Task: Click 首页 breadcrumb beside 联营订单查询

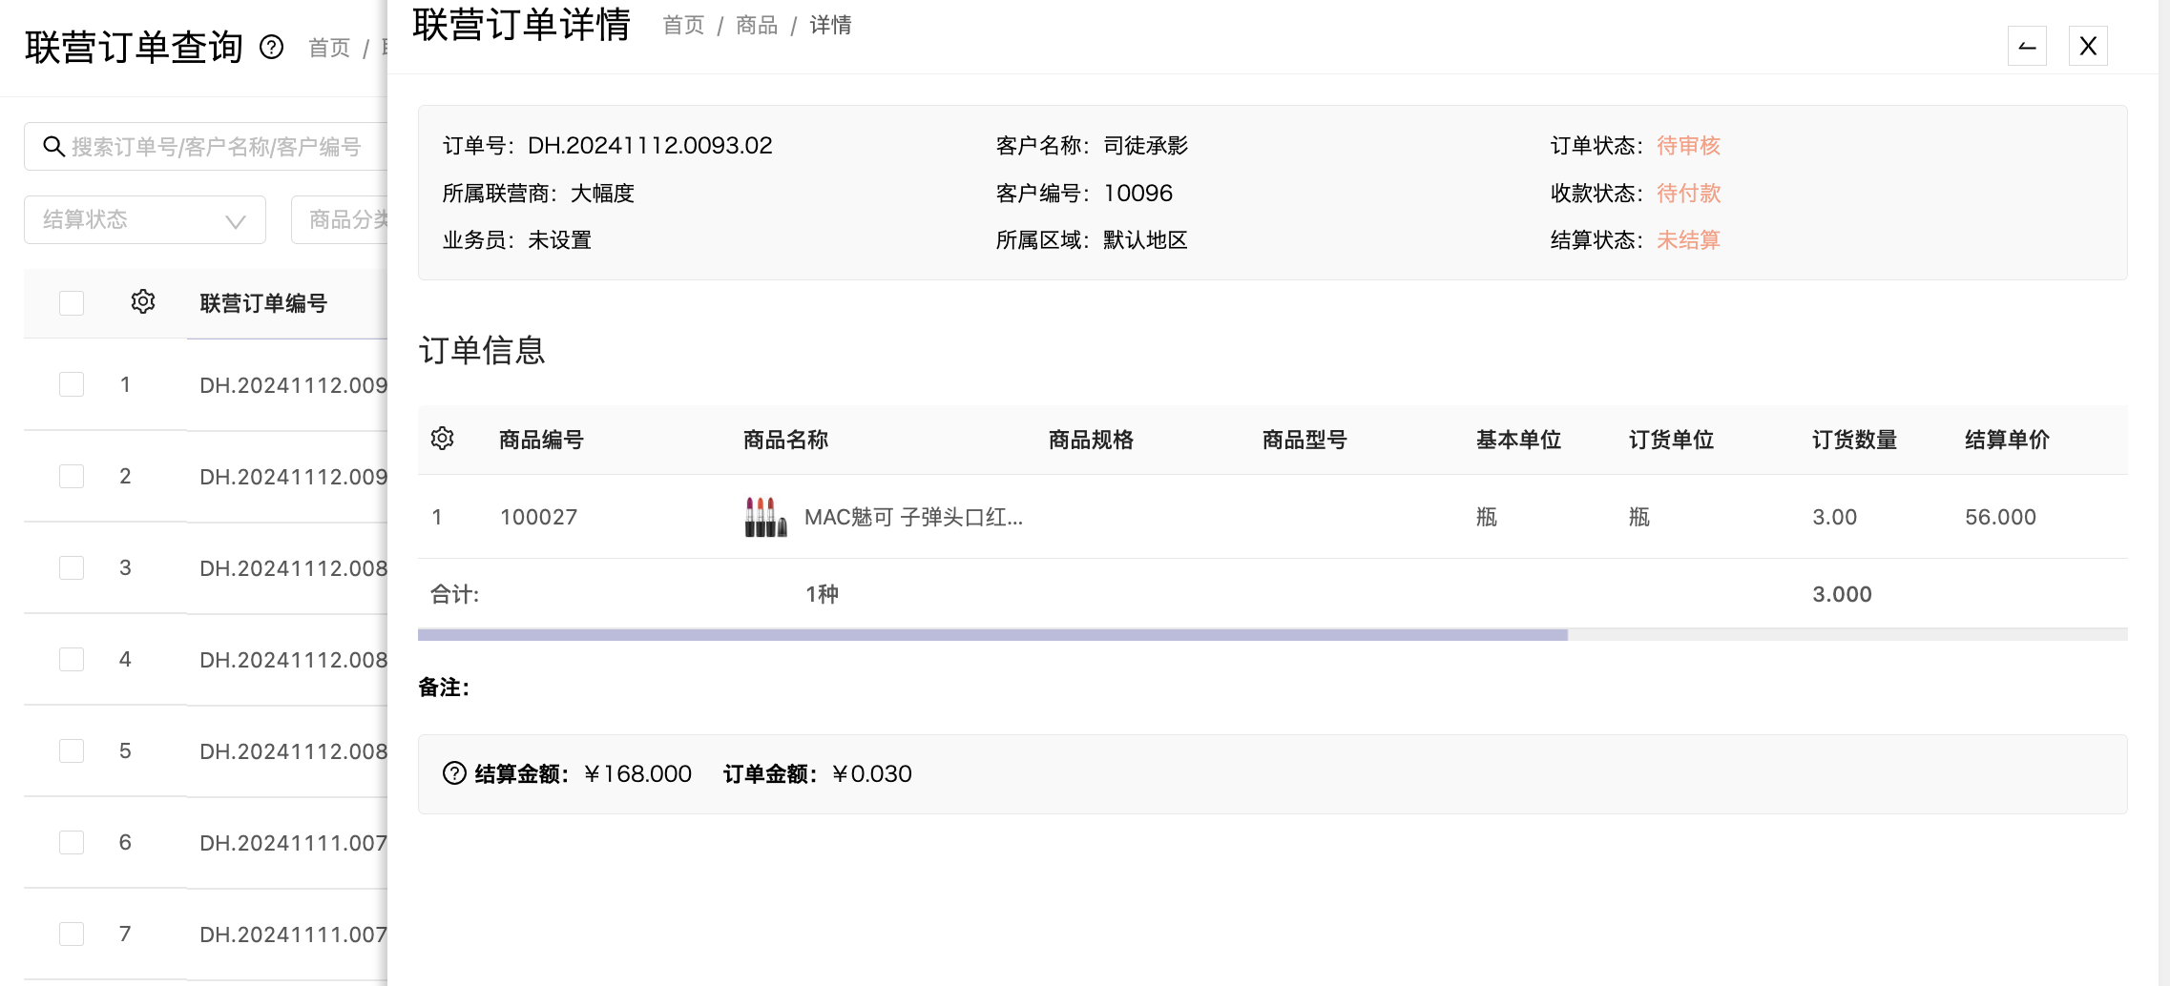Action: 329,48
